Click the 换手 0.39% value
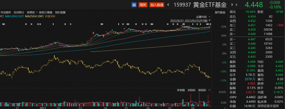 coord(279,88)
